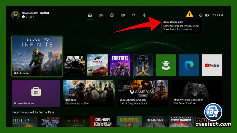Click the Xbox service alert notification popup
The width and height of the screenshot is (237, 133).
coord(182,26)
